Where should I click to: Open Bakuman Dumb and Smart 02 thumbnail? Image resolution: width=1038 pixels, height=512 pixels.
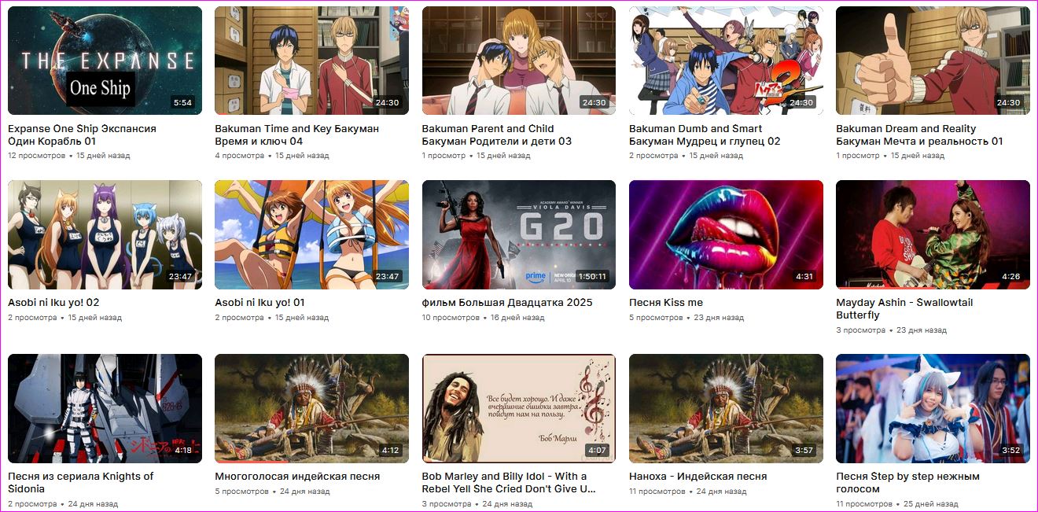click(726, 61)
